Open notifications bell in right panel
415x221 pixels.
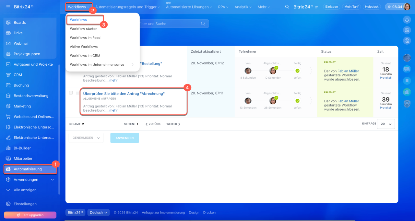coord(407,20)
